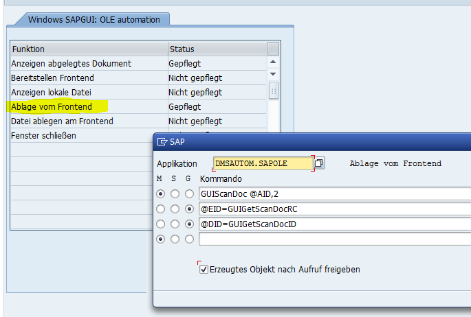Select M radio for the empty command row
Viewport: 471px width, 317px height.
[161, 239]
